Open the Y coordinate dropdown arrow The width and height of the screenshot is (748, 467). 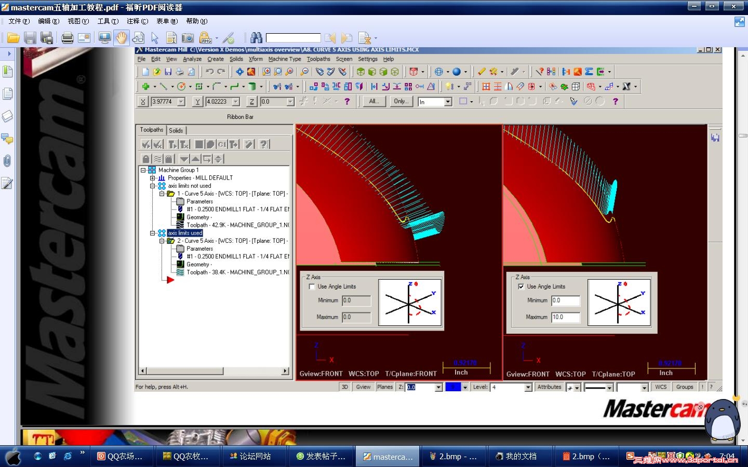point(236,102)
